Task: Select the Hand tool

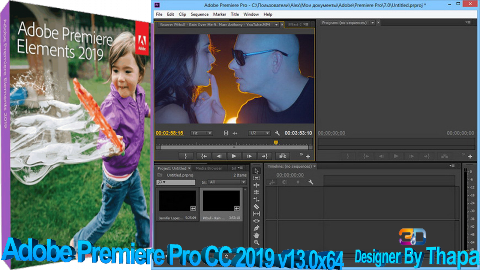Action: point(256,235)
